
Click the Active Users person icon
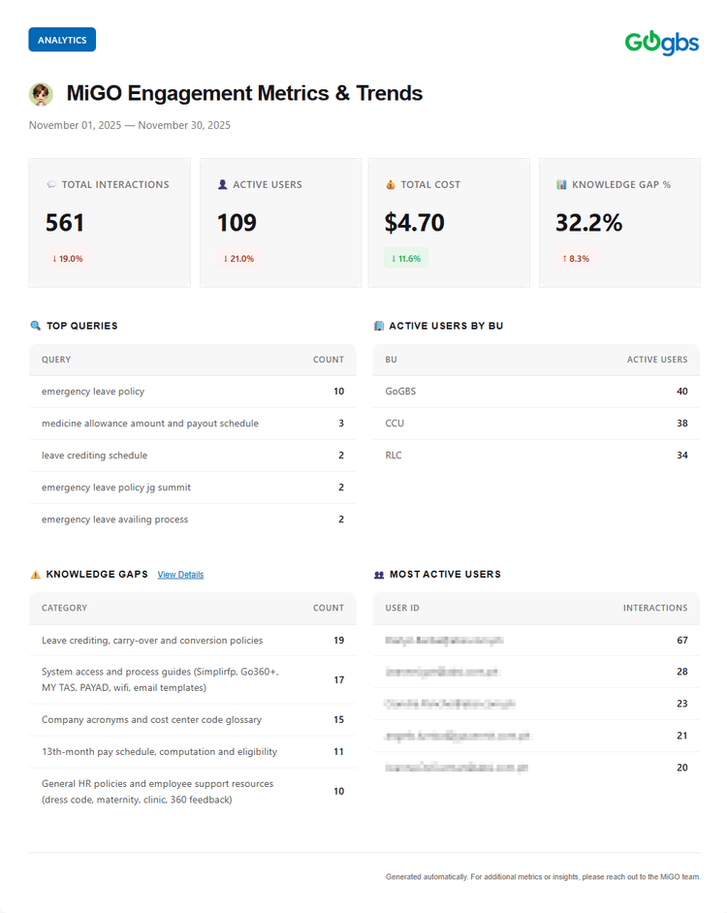224,184
